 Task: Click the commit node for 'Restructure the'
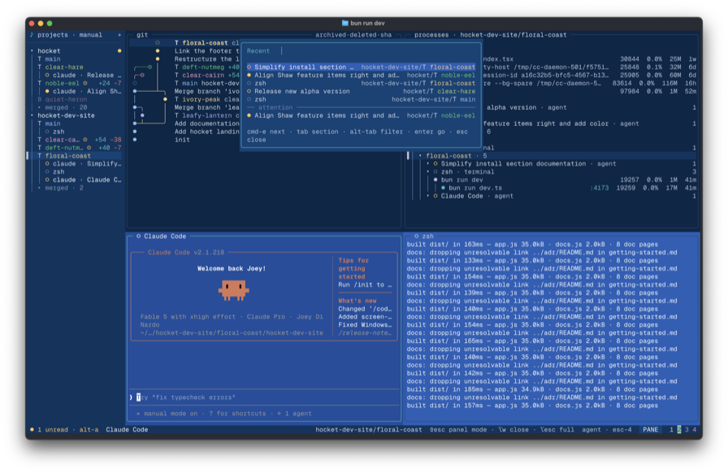158,59
